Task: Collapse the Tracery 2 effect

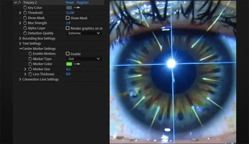Action: click(x=15, y=3)
